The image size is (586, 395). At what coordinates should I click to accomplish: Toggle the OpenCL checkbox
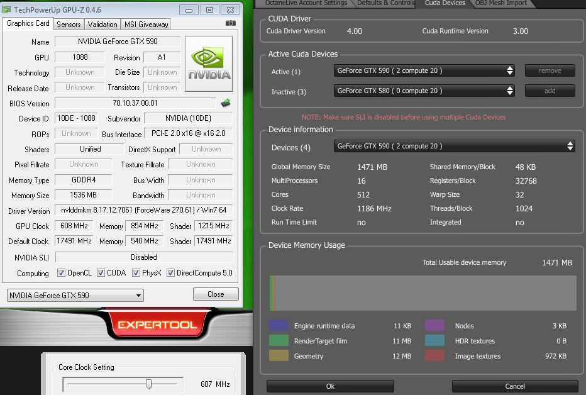pyautogui.click(x=61, y=273)
